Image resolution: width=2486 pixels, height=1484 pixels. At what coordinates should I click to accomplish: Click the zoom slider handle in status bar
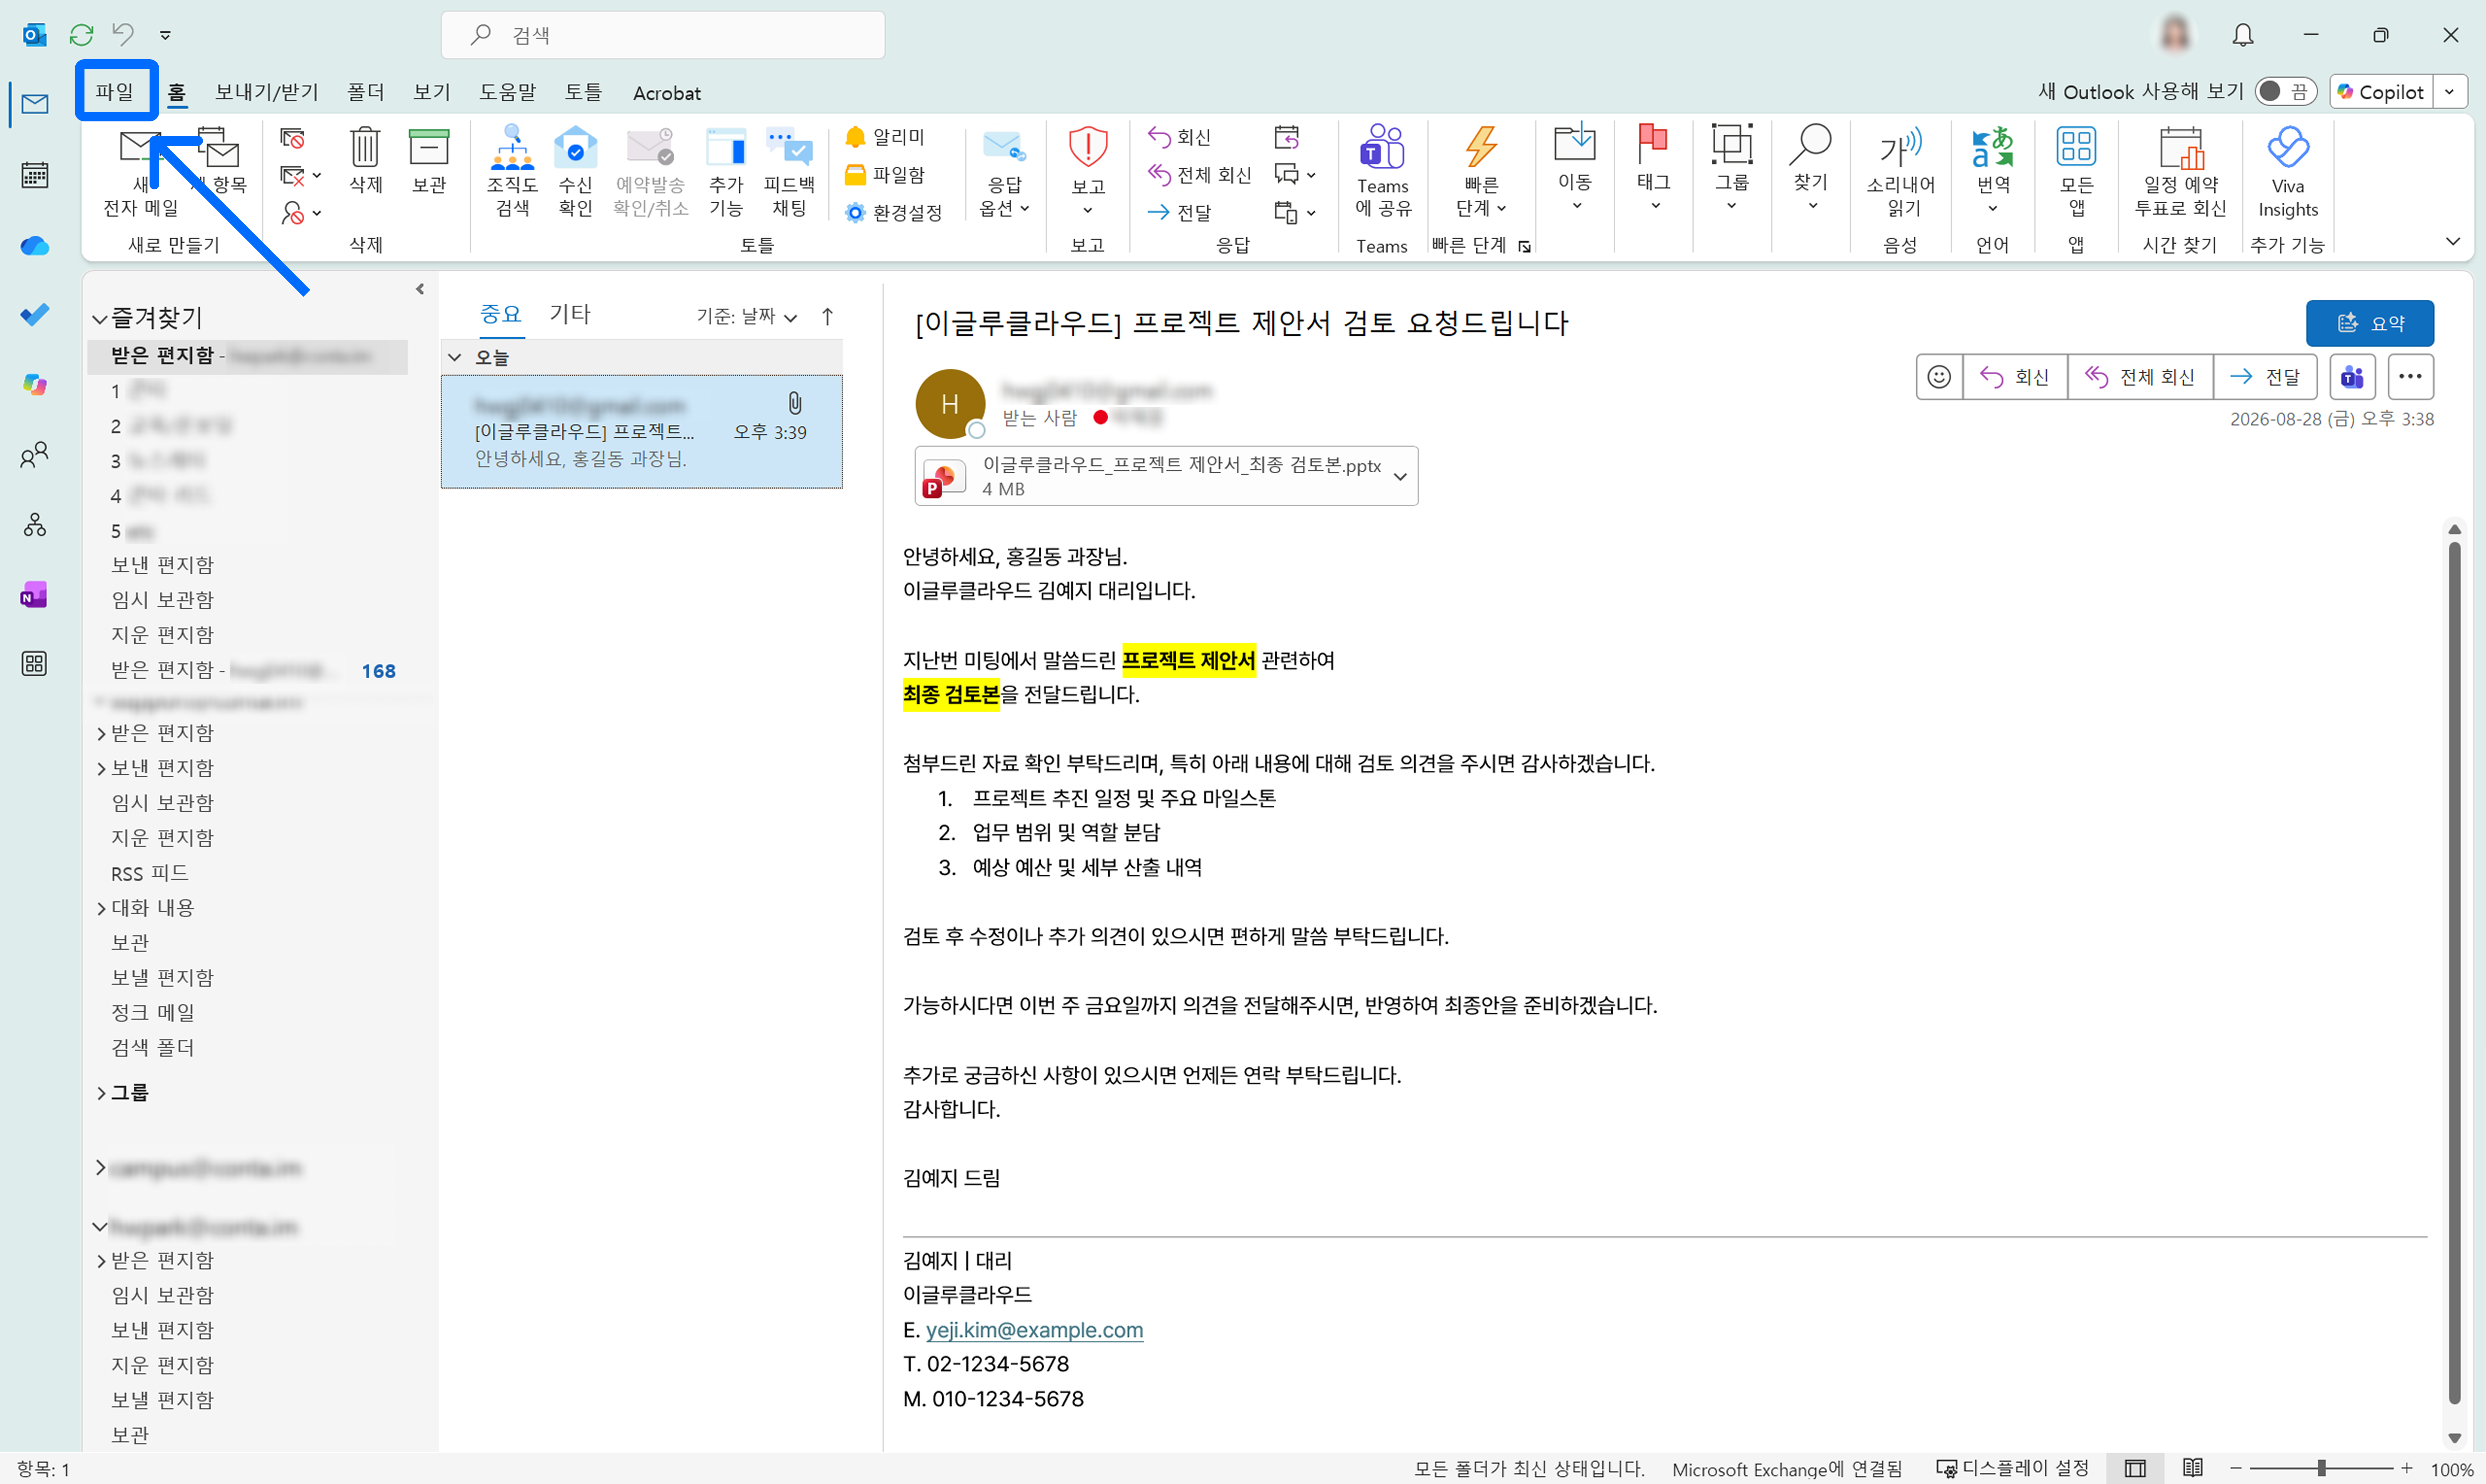(2321, 1468)
